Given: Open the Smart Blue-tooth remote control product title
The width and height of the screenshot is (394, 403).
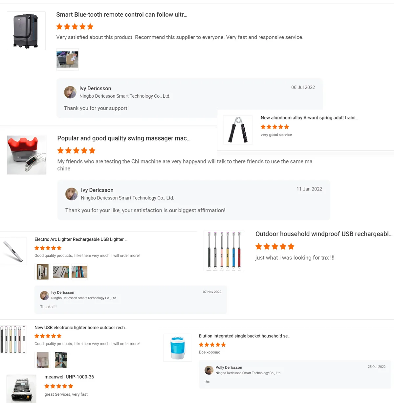Looking at the screenshot, I should point(121,15).
